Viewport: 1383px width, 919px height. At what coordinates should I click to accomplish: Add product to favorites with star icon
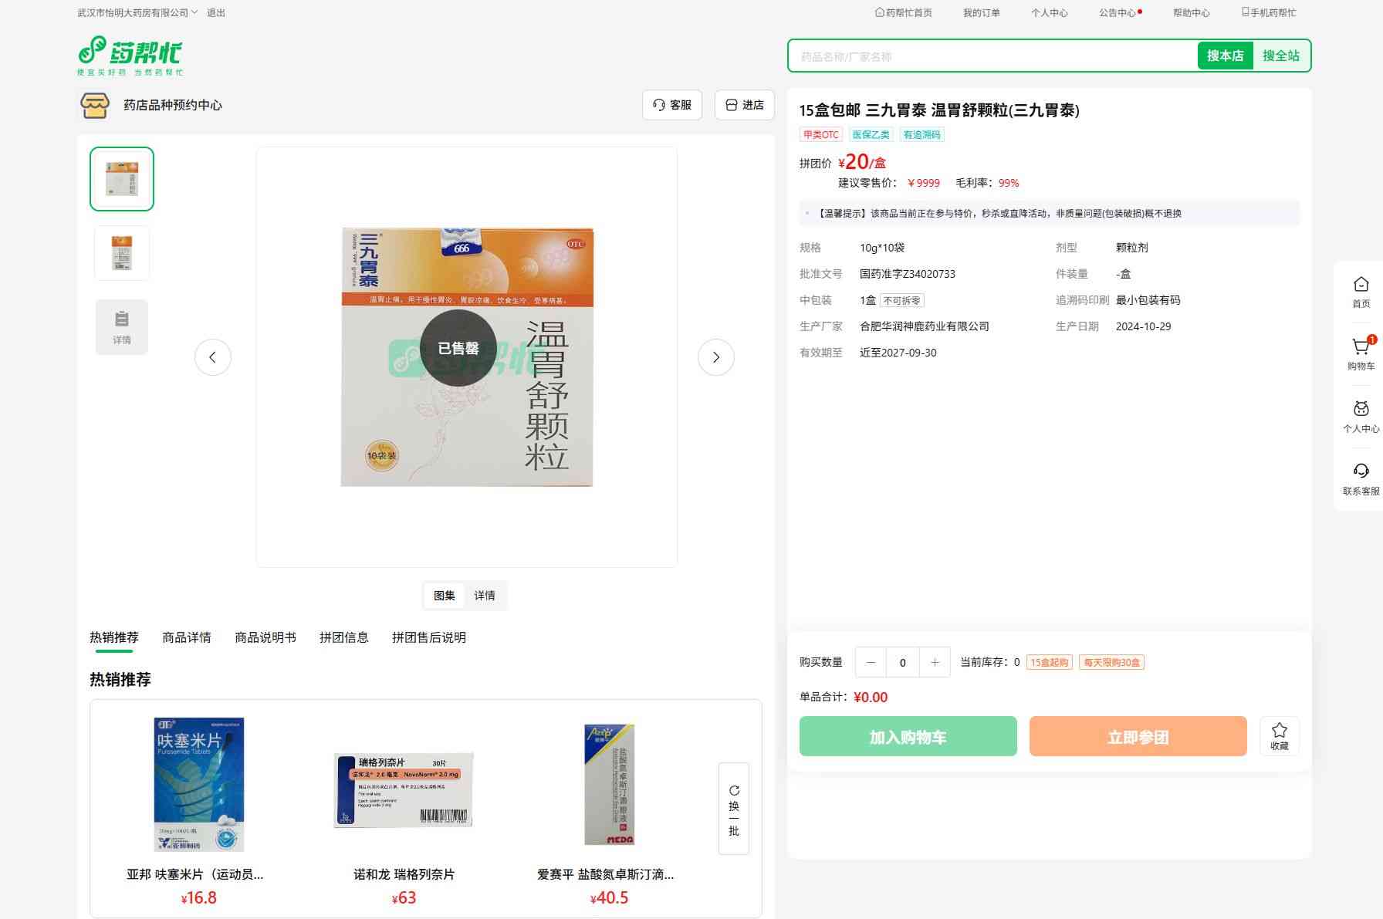[1279, 735]
